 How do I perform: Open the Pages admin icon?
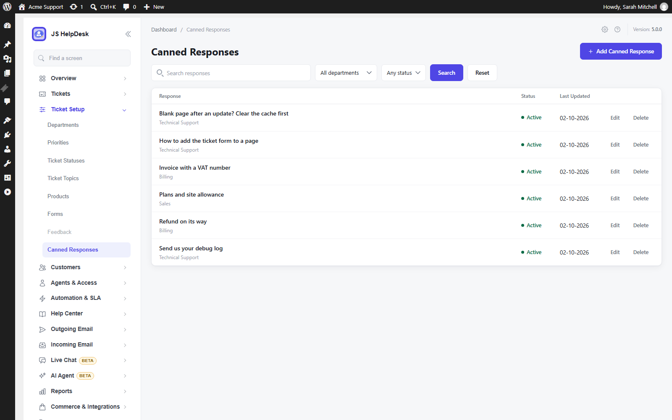pos(7,73)
